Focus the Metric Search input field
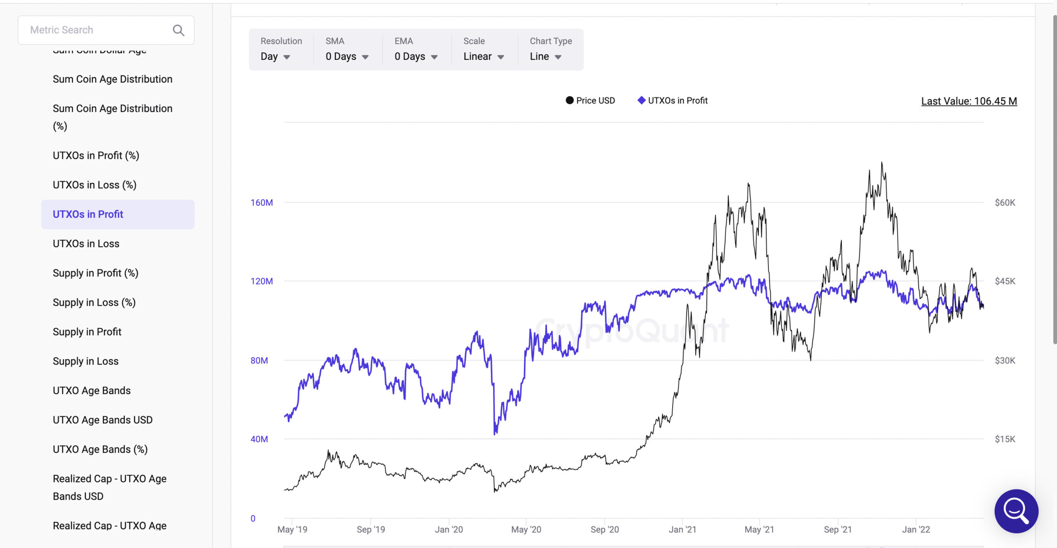1057x548 pixels. 106,30
